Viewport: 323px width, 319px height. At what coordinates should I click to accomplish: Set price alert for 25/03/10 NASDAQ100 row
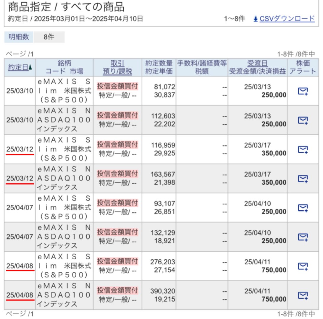(303, 120)
